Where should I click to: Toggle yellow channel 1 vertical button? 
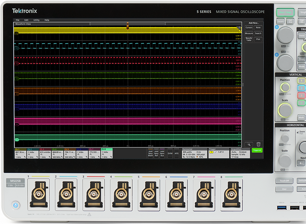tap(302, 81)
